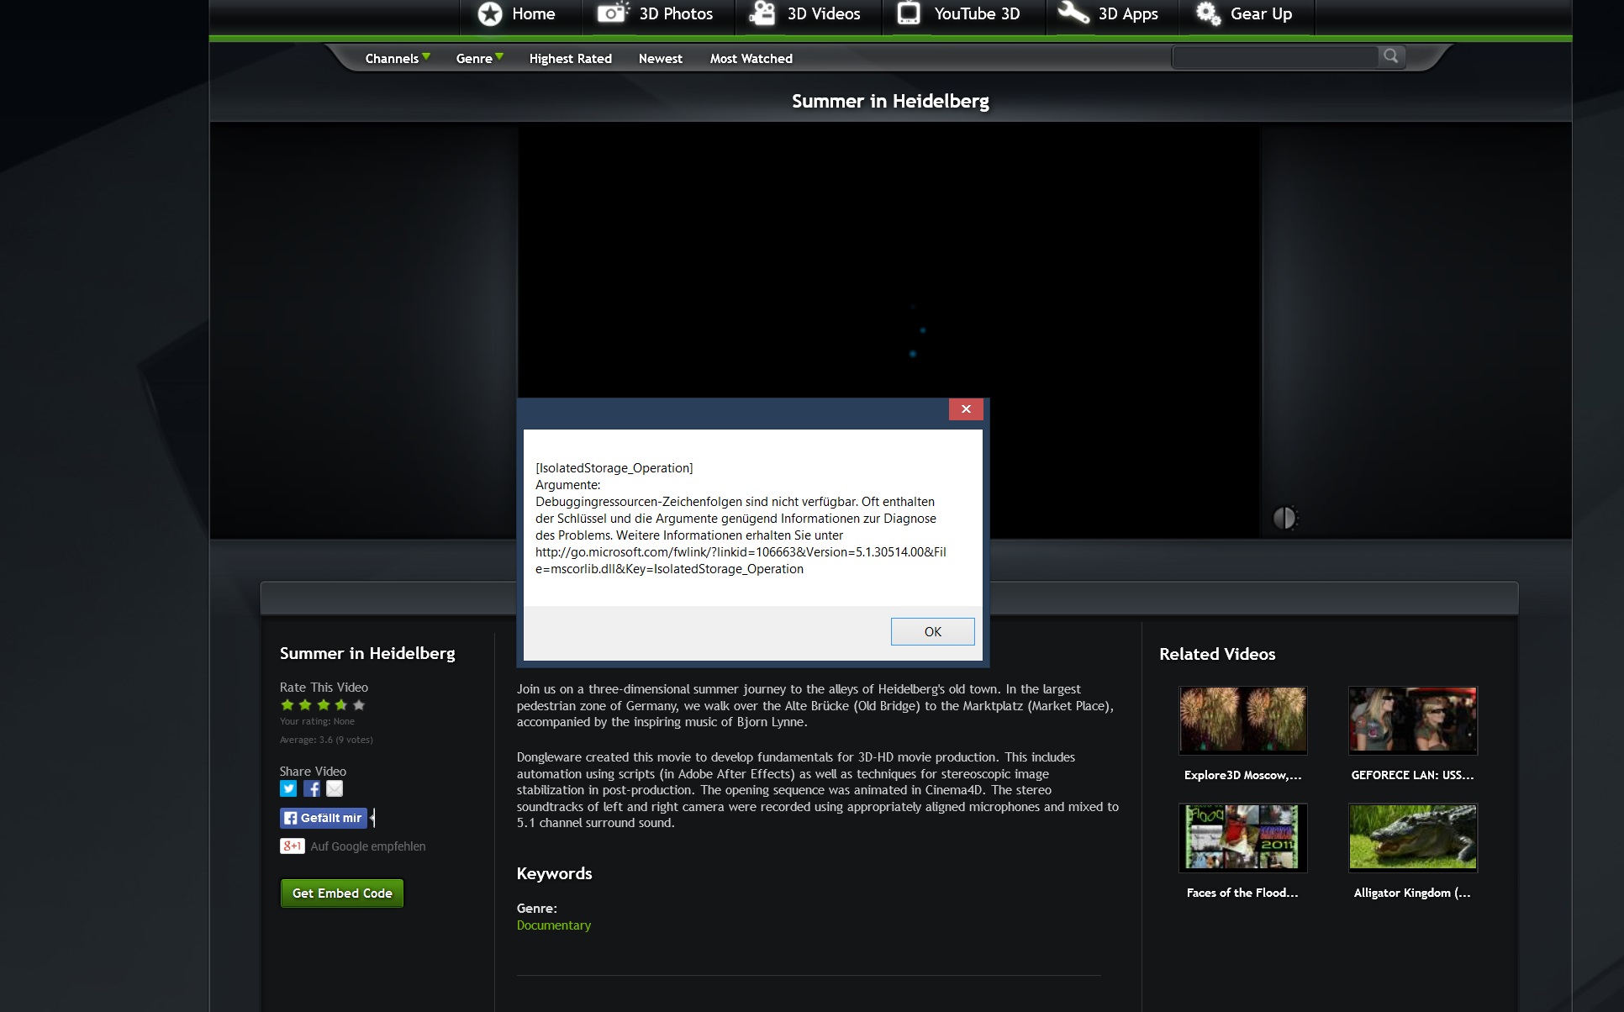The height and width of the screenshot is (1012, 1624).
Task: Click the Twitter share icon
Action: [288, 788]
